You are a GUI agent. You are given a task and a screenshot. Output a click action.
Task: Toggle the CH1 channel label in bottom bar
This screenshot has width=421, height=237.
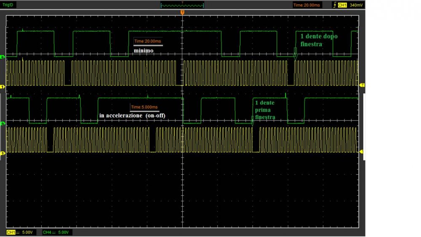(11, 232)
